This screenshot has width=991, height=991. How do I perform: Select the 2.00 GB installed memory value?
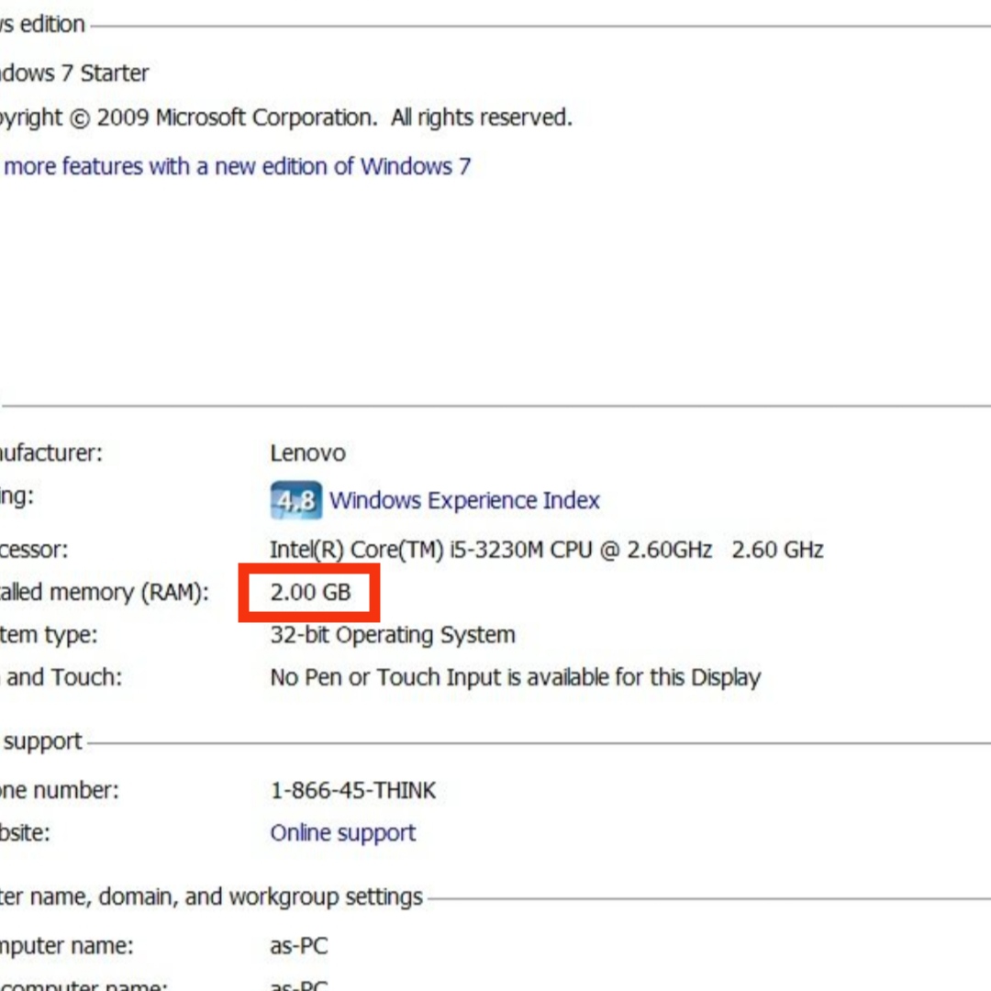[x=310, y=592]
